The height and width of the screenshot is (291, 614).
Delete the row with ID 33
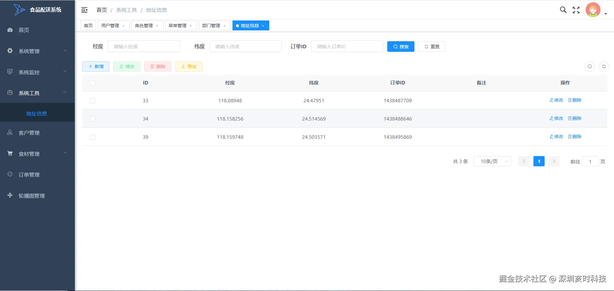tap(575, 100)
